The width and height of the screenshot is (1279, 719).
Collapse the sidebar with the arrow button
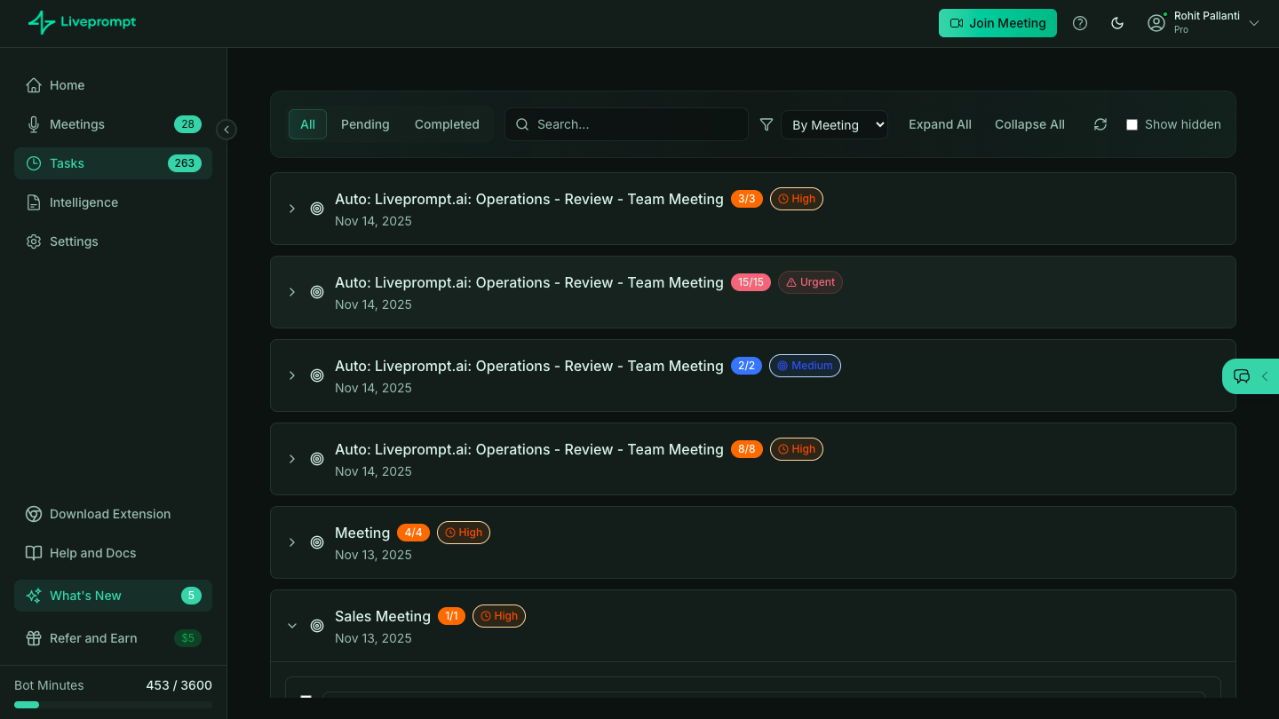click(226, 130)
